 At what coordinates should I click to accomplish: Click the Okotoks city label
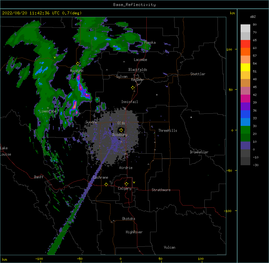pyautogui.click(x=129, y=219)
